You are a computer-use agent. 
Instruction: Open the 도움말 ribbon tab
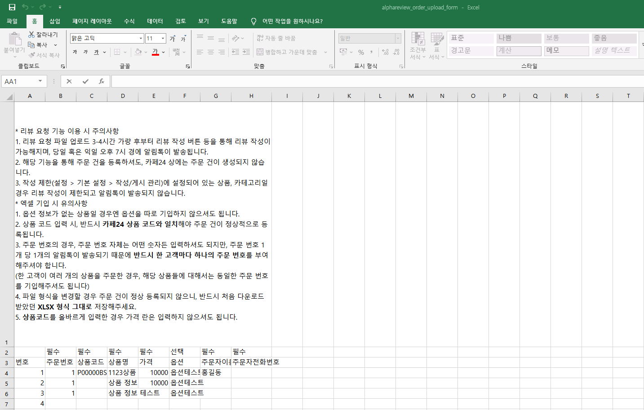pos(229,21)
